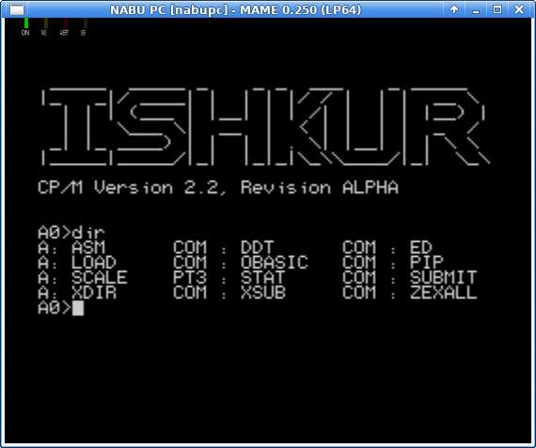Click the dotted fourth LED indicator
The image size is (536, 448).
point(86,24)
